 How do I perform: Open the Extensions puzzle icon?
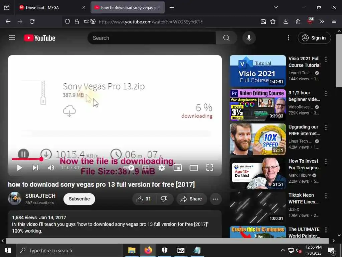pos(298,21)
